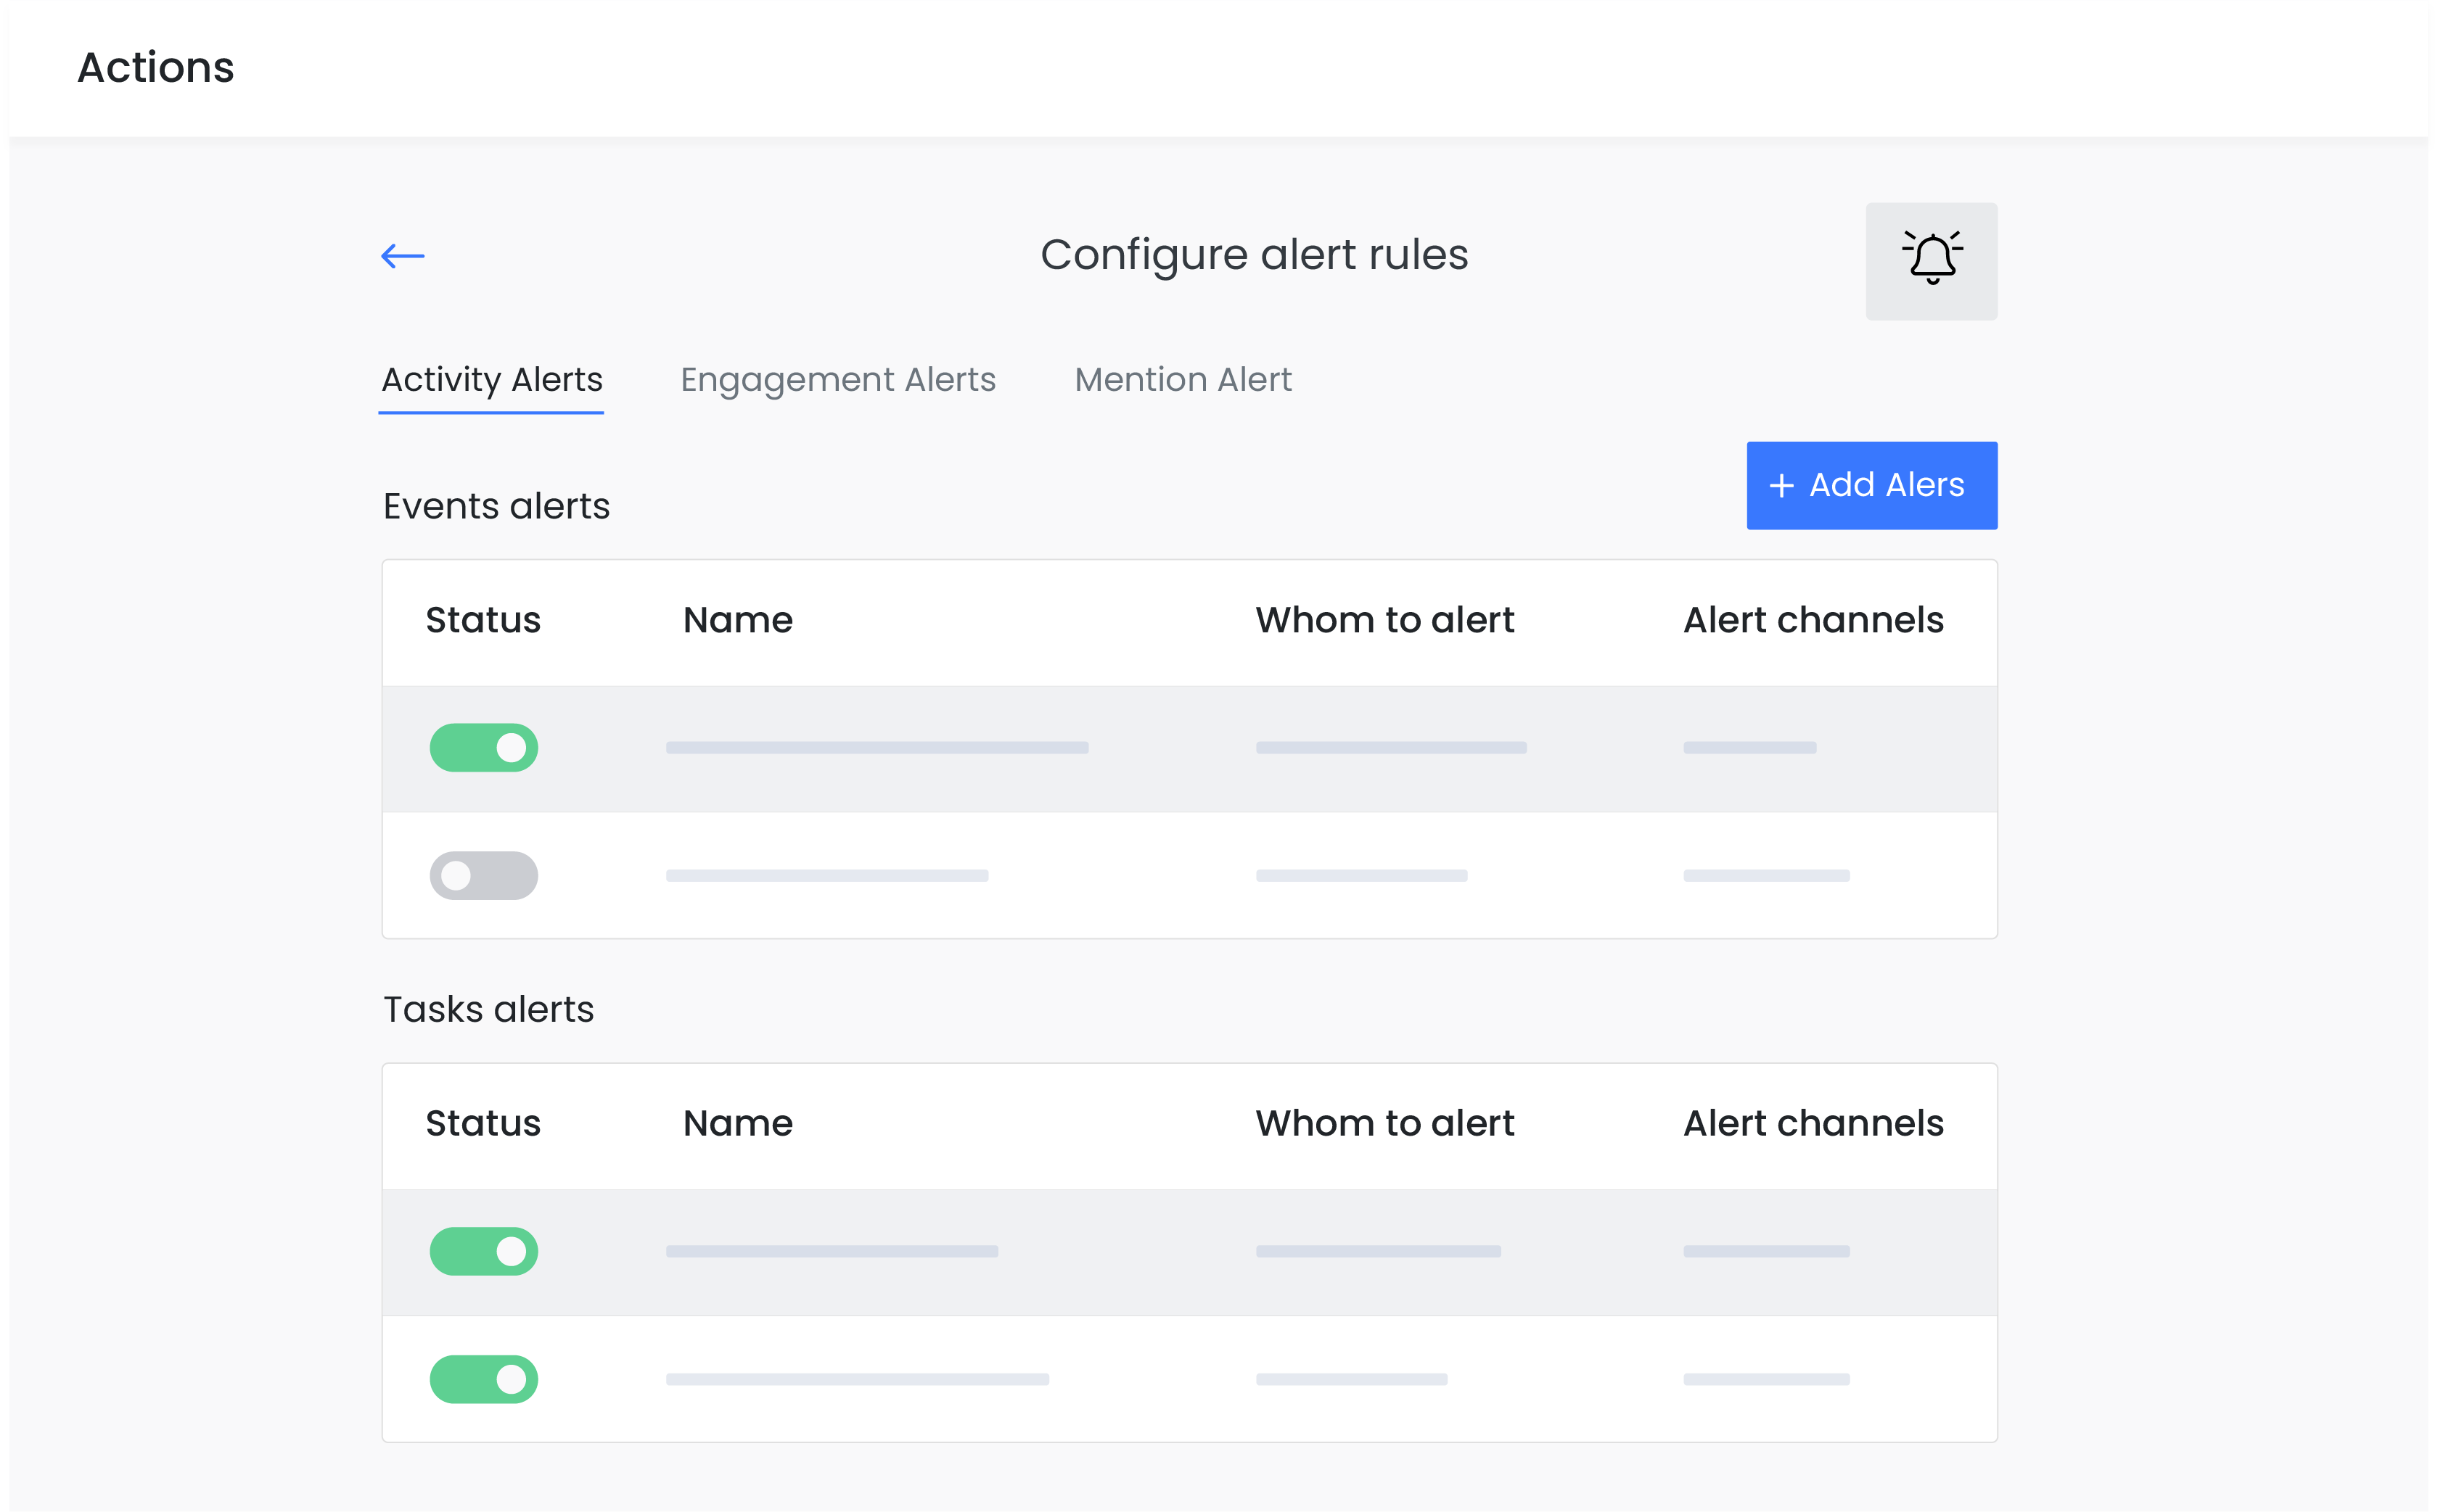Click the Name header in the Events table
The height and width of the screenshot is (1512, 2438).
[x=737, y=620]
